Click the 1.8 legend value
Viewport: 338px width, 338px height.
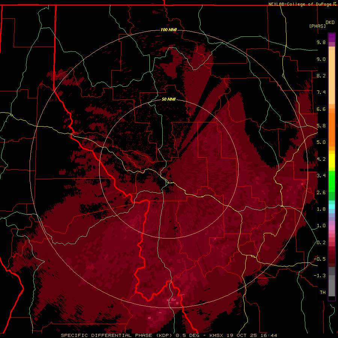tap(321, 209)
